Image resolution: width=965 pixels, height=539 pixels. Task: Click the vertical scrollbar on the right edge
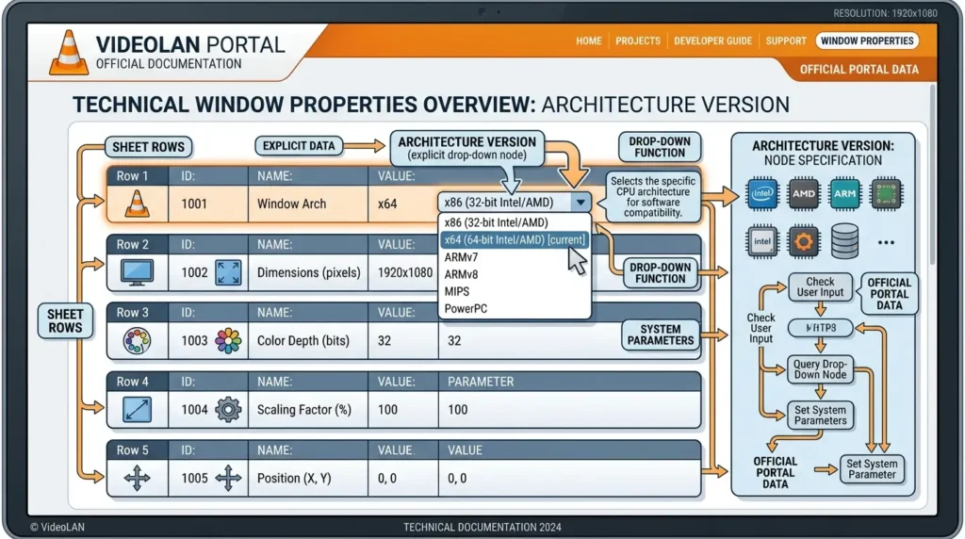932,175
